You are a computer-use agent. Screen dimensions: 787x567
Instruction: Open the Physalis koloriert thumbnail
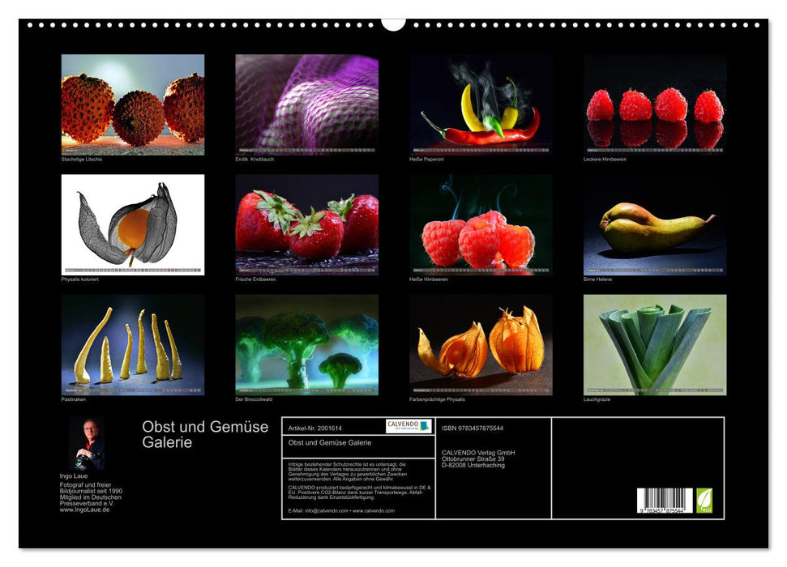pos(130,225)
